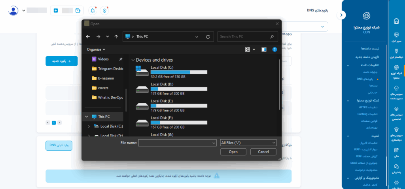Collapse This PC tree node

[x=86, y=117]
